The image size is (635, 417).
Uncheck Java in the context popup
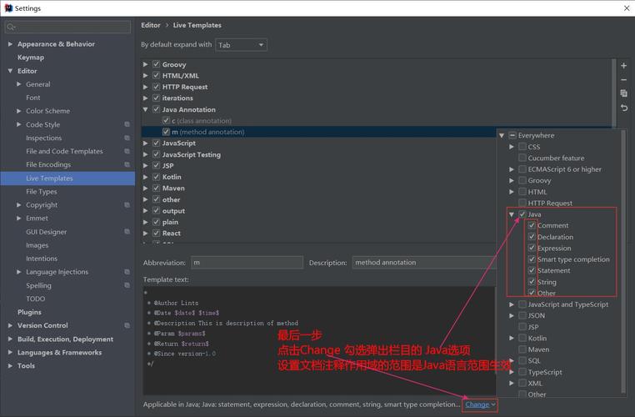coord(522,214)
